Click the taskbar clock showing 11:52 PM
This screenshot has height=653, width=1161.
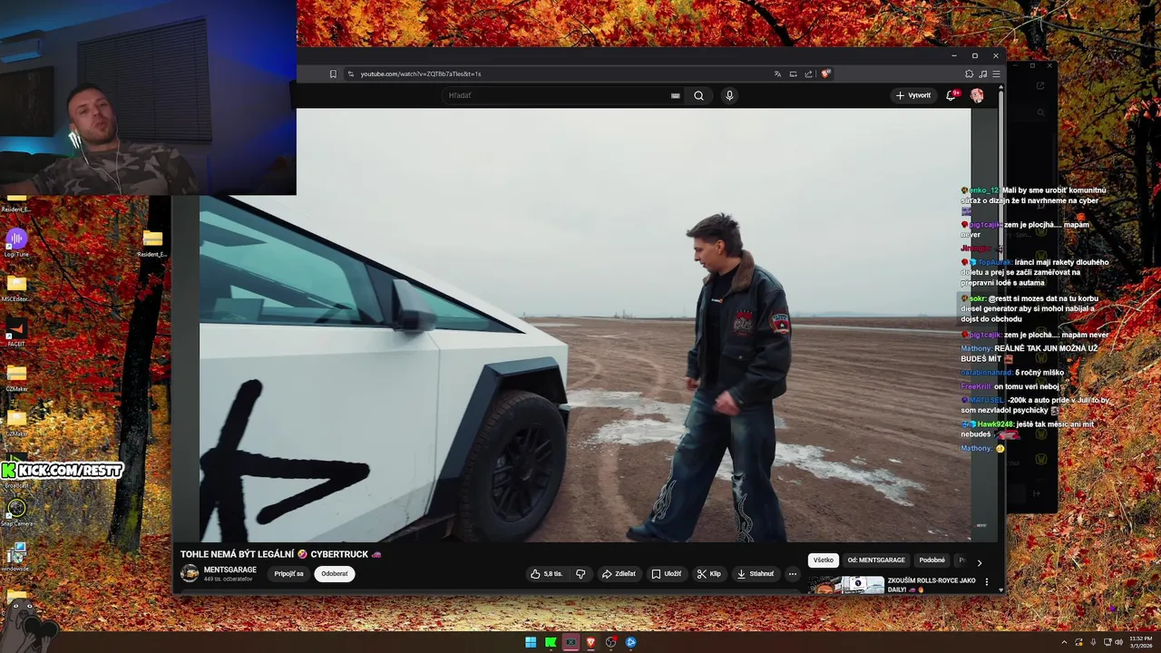point(1140,642)
